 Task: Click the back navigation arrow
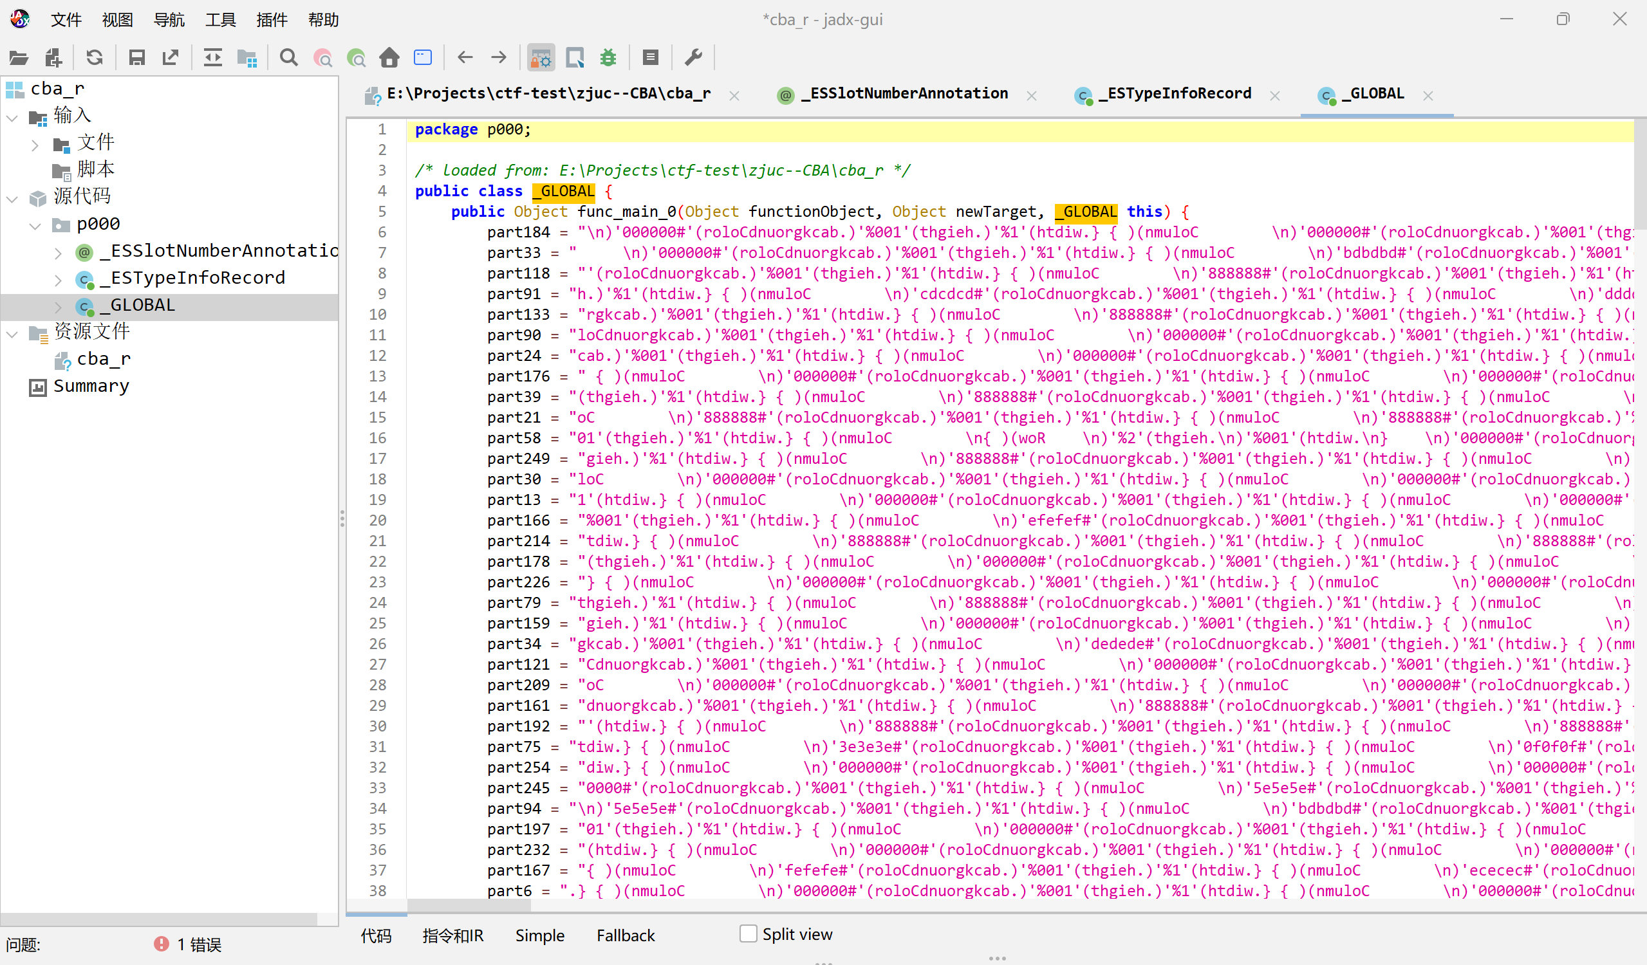(465, 58)
